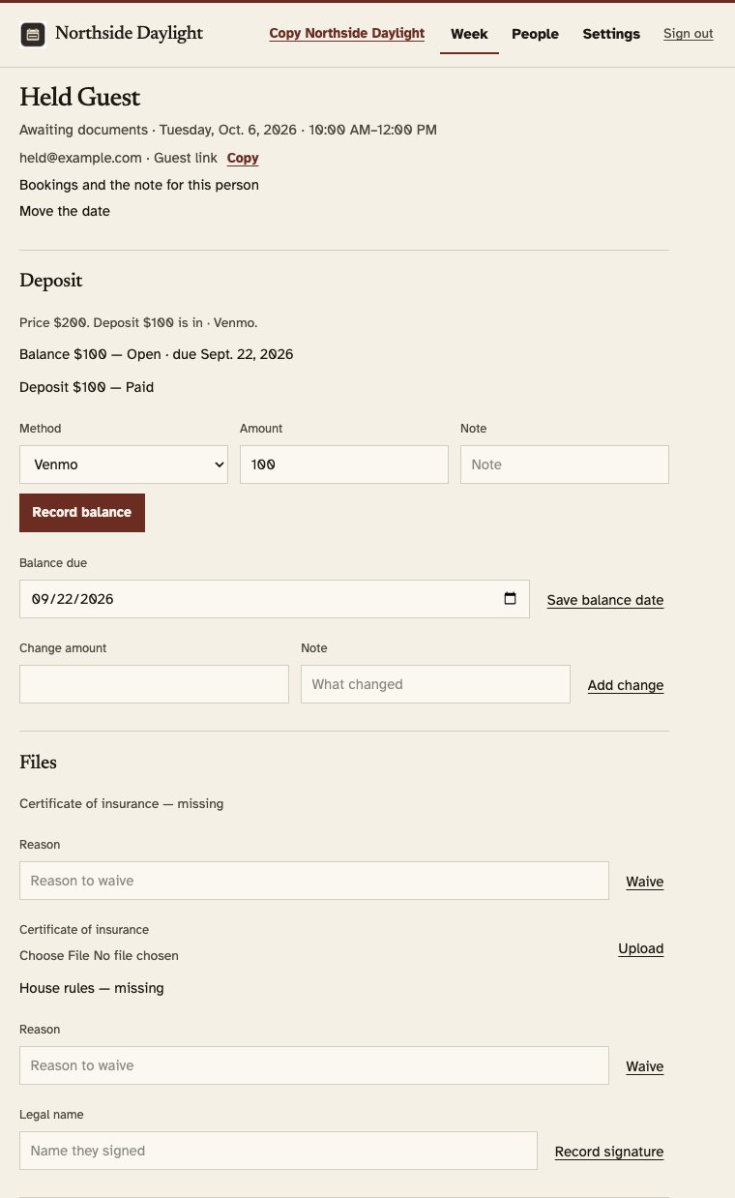Viewport: 735px width, 1198px height.
Task: Click the Reason field under House rules
Action: coord(314,1065)
